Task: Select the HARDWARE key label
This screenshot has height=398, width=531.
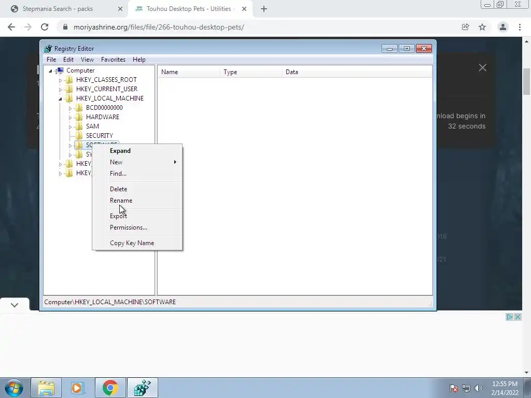Action: click(103, 117)
